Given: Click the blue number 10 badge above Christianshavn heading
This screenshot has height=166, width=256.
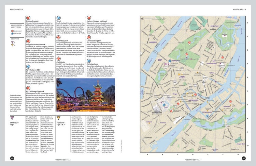Looking at the screenshot, I should [x=89, y=61].
